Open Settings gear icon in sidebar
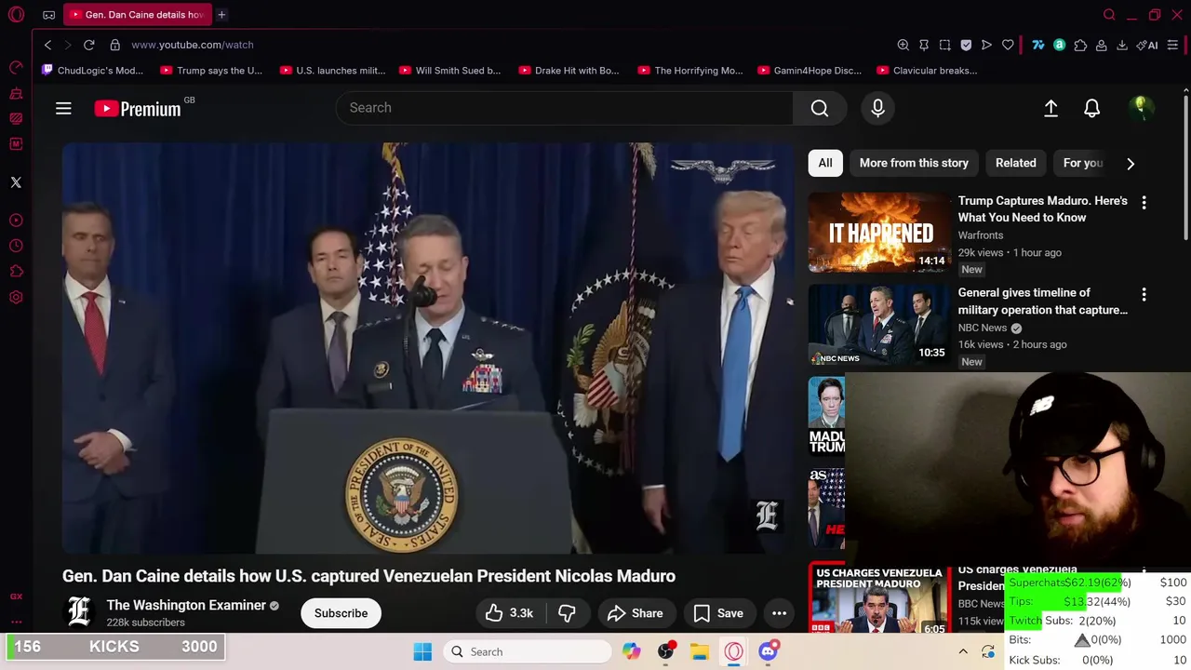 pos(16,298)
